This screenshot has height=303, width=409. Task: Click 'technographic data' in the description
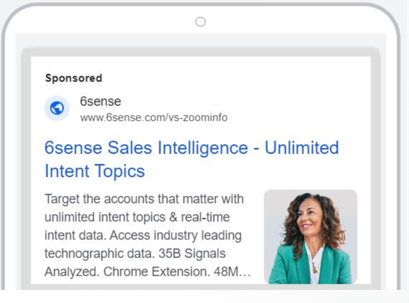coord(100,253)
